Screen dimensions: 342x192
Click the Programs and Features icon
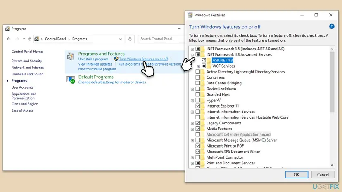coord(71,56)
